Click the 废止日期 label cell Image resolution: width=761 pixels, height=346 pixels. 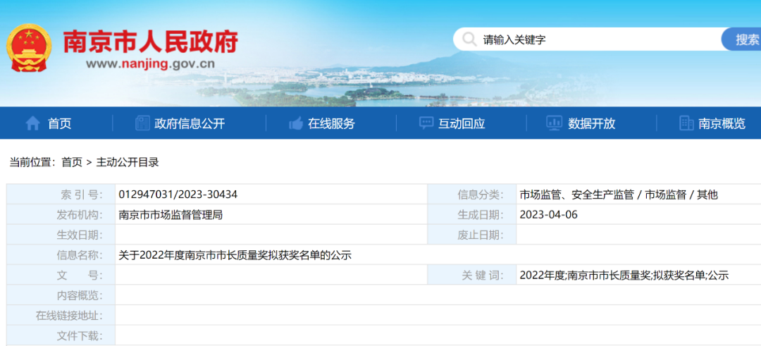[472, 235]
